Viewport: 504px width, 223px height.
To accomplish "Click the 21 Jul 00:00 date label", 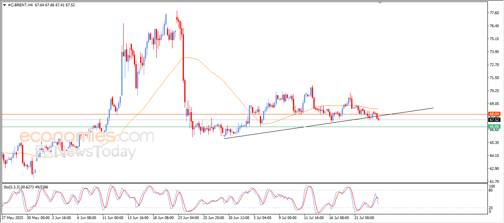I will (x=365, y=217).
